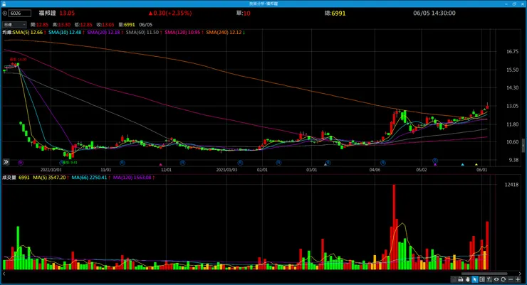Click the yellow triangle marker before 06/01
527x285 pixels.
click(476, 164)
